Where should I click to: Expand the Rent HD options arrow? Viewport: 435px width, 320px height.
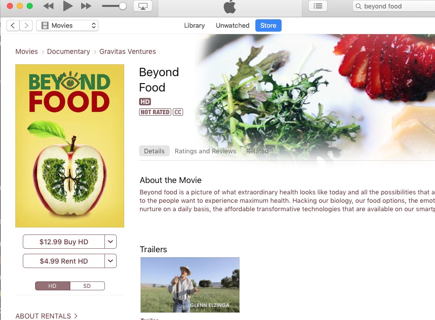click(x=110, y=261)
